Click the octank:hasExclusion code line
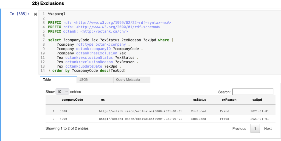 (93, 53)
